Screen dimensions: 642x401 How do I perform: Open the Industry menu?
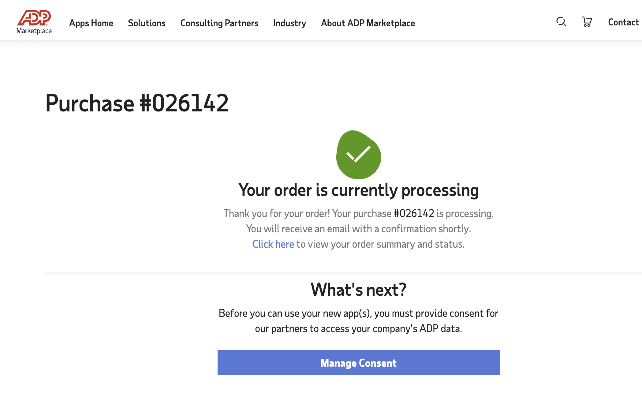(x=289, y=23)
